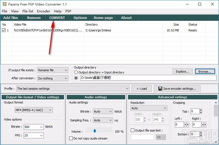219x145 pixels.
Task: Sort by the Status column header
Action: (193, 24)
